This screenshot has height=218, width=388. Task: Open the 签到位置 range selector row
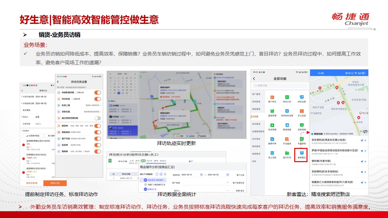click(79, 112)
